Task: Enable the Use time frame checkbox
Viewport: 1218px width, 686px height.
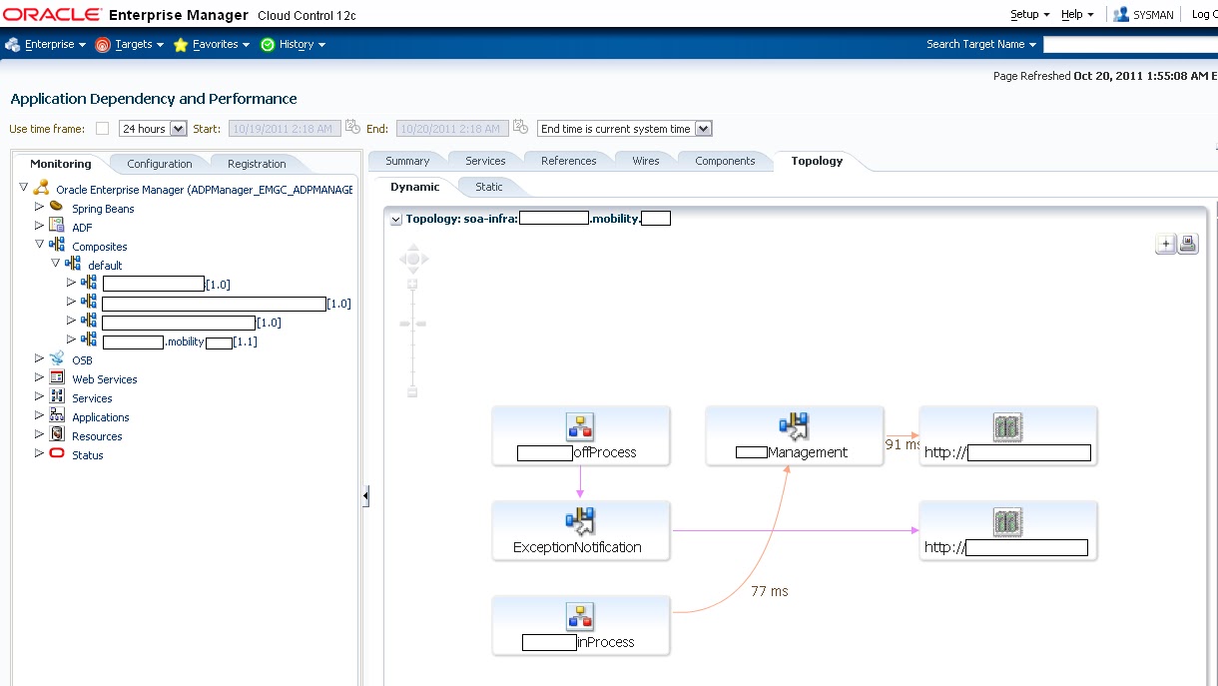Action: click(x=102, y=129)
